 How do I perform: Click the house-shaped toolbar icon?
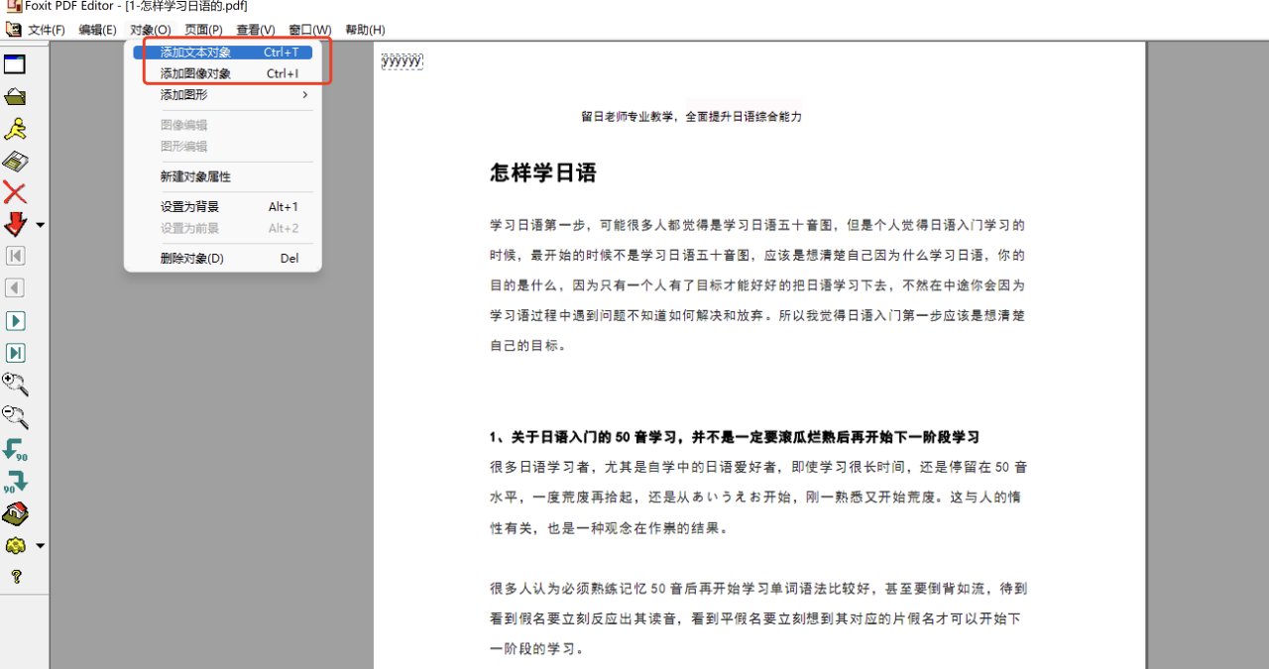click(x=14, y=512)
